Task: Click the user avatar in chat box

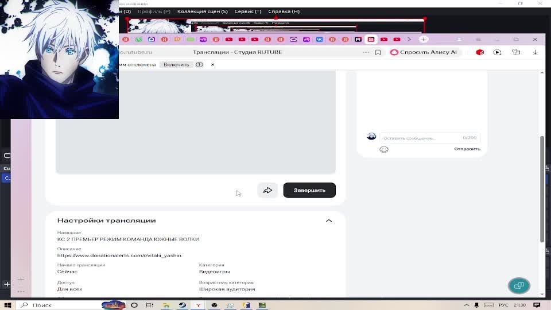Action: point(371,137)
